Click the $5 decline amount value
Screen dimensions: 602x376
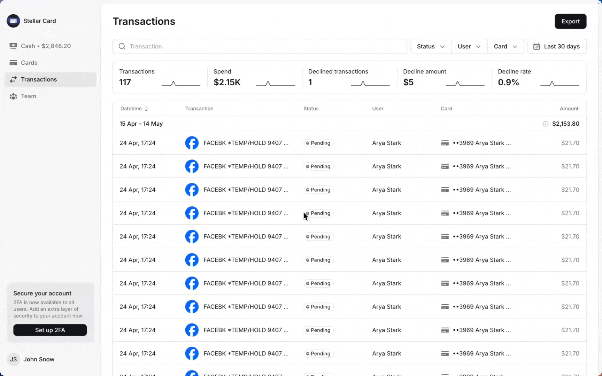coord(408,83)
